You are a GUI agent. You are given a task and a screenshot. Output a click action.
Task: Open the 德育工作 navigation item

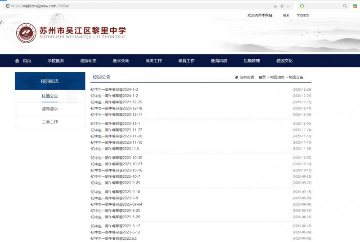186,61
